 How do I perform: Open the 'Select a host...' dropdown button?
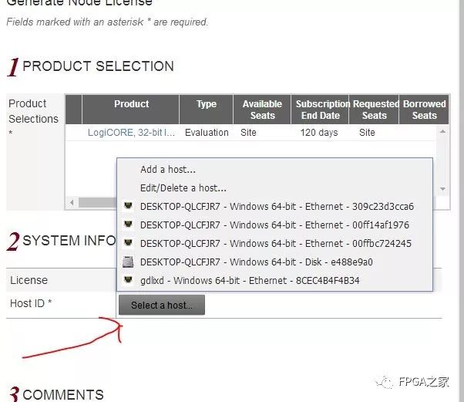[x=162, y=305]
